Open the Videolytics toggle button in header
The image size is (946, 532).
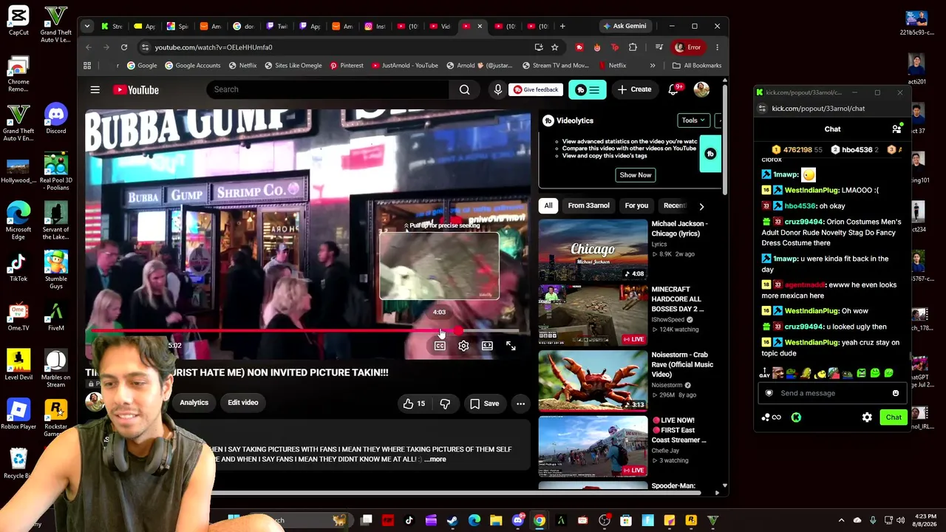click(x=588, y=89)
